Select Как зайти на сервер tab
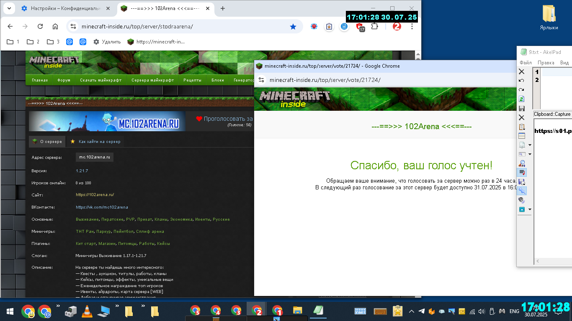 click(x=95, y=142)
